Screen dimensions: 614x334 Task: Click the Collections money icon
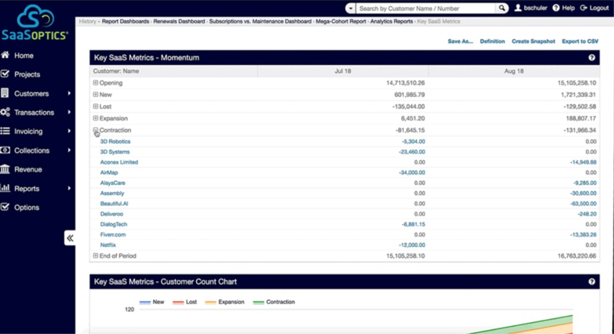[5, 150]
